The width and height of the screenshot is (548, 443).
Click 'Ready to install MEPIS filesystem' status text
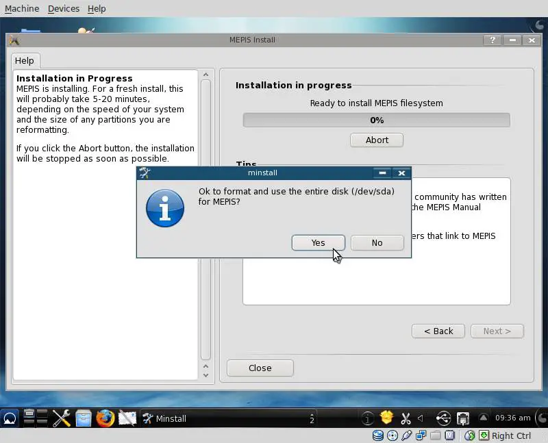tap(376, 103)
